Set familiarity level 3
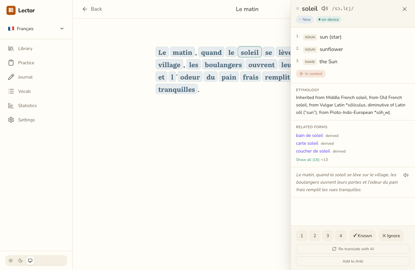The width and height of the screenshot is (415, 270). (x=328, y=236)
